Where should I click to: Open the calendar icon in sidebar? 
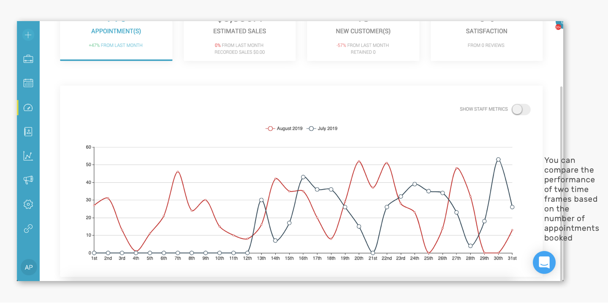coord(28,83)
